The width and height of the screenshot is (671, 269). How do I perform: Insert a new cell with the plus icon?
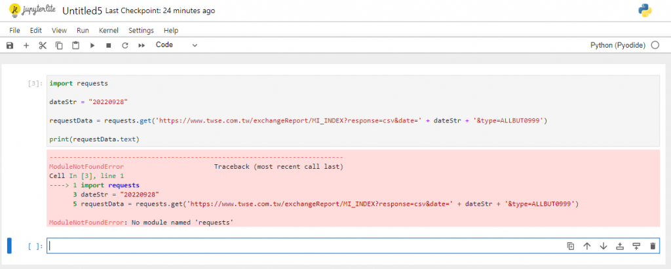26,45
